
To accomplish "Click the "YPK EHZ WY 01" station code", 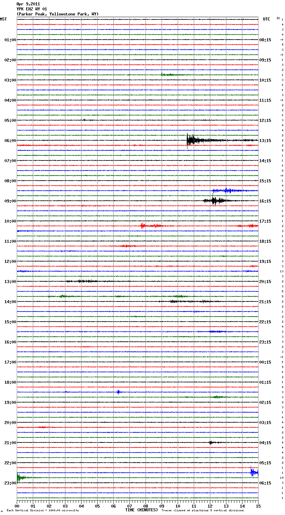I will (x=32, y=9).
